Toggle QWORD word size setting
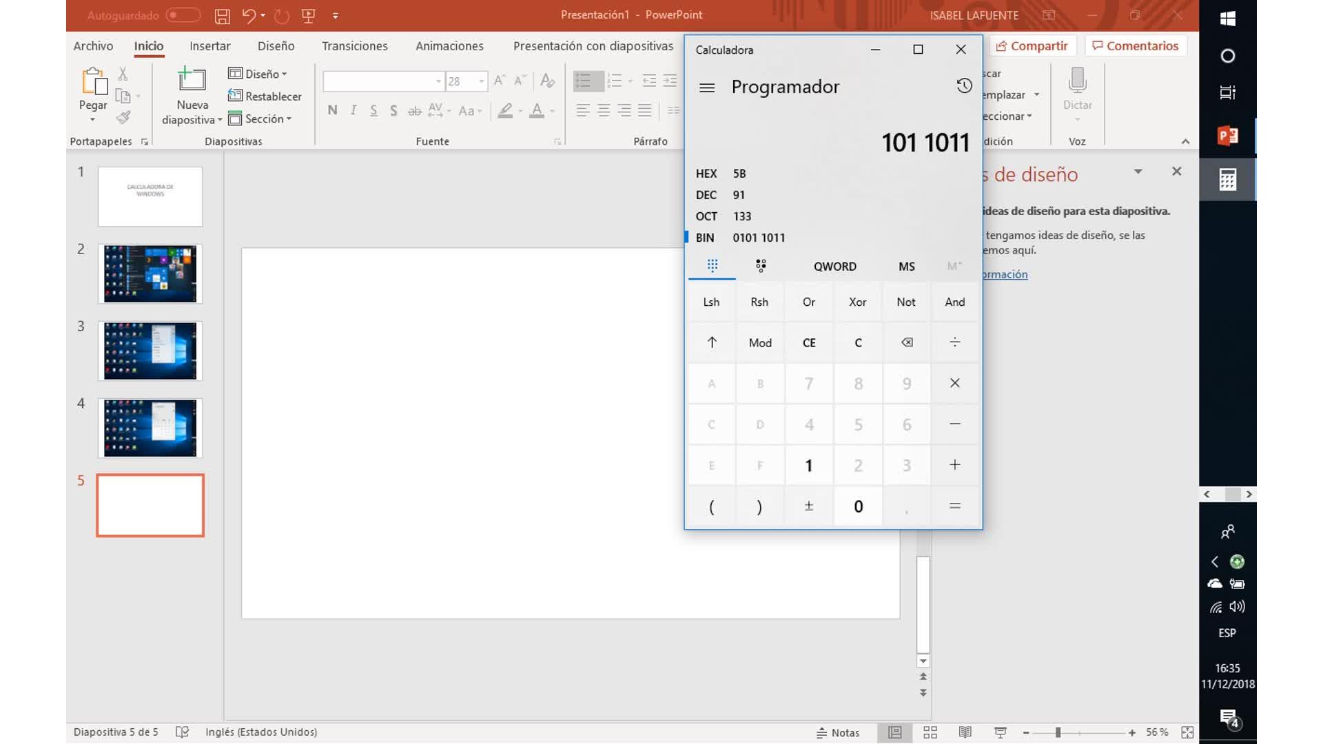1323x744 pixels. [834, 267]
